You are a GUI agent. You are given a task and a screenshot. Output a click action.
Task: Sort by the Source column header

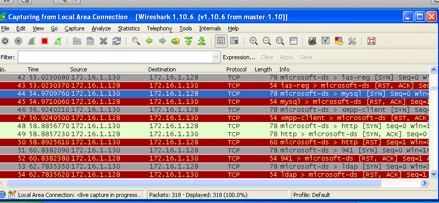click(108, 69)
